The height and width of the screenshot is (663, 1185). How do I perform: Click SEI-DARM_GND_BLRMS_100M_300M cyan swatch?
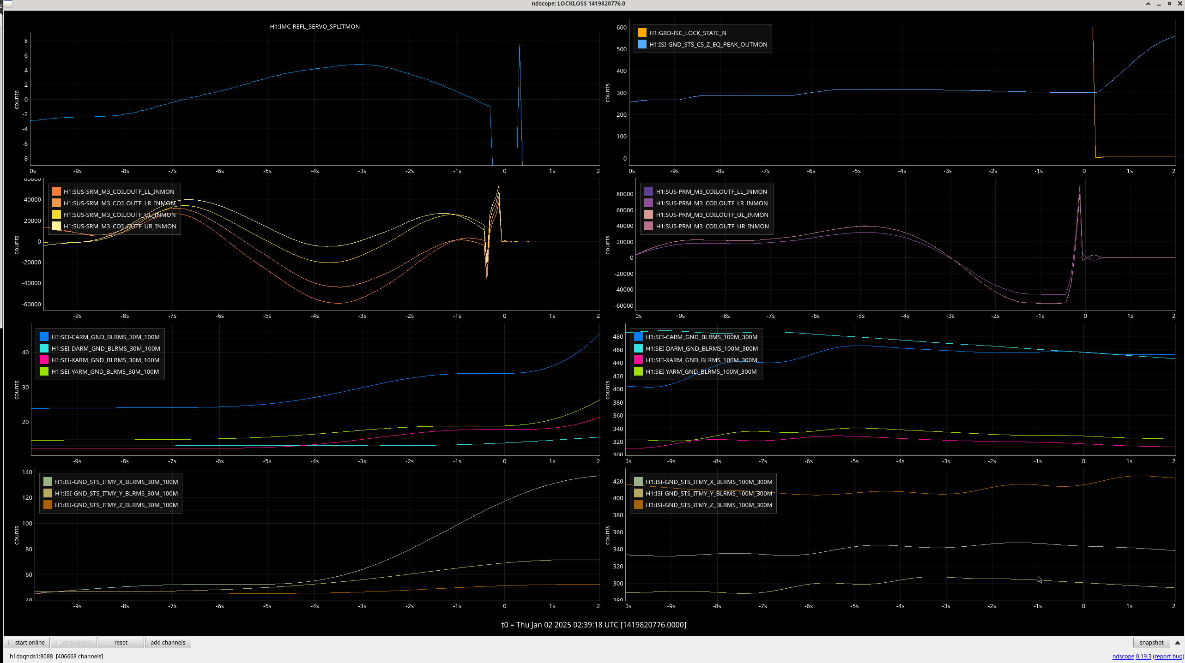pyautogui.click(x=638, y=348)
